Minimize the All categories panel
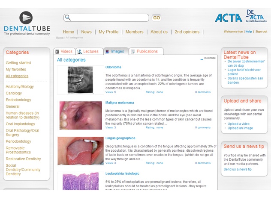 click(x=208, y=58)
